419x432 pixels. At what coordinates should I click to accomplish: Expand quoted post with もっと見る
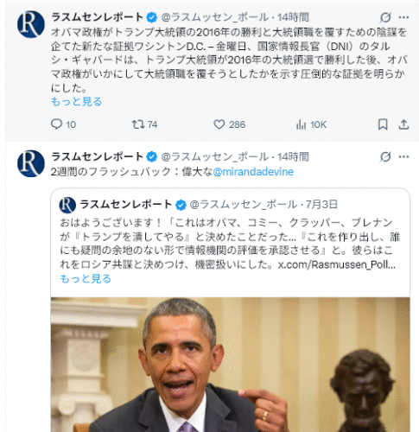point(86,279)
